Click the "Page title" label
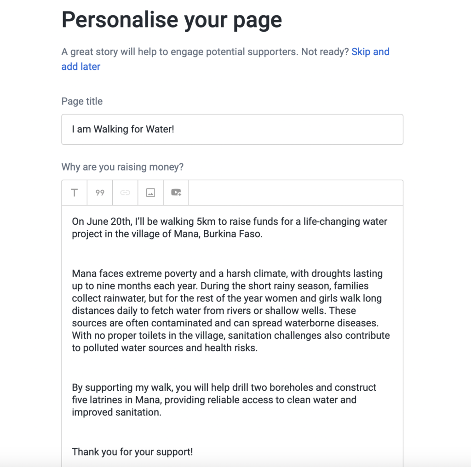This screenshot has height=467, width=471. (x=82, y=102)
